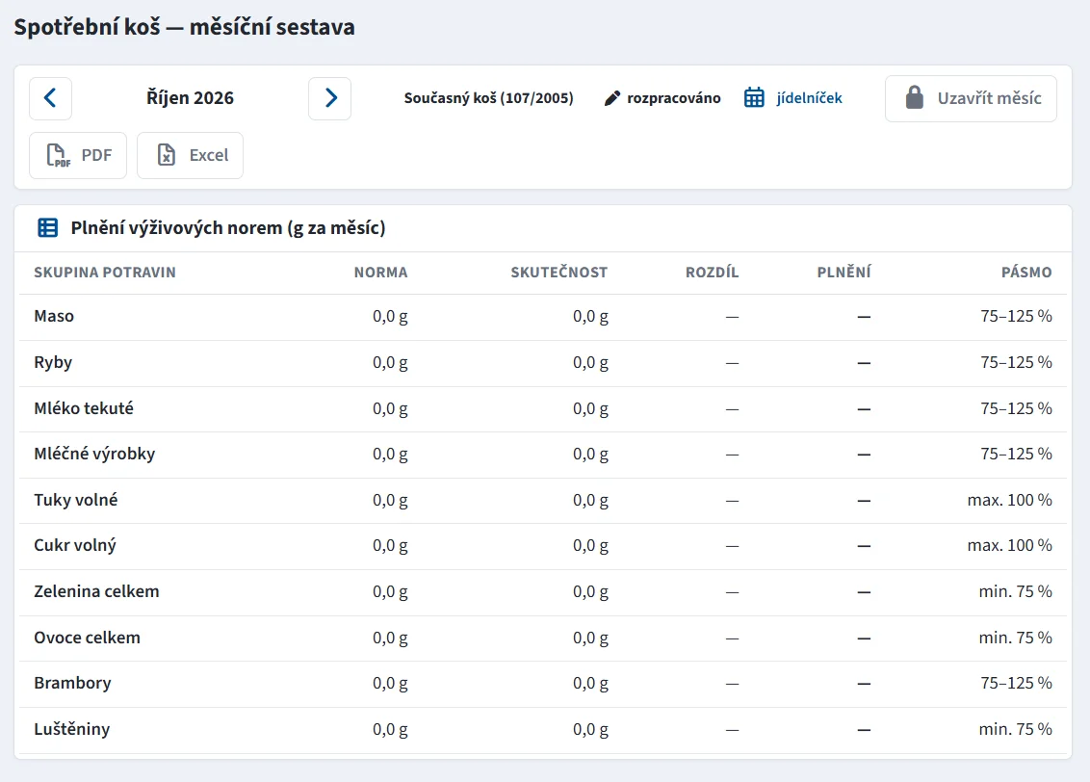Click the Excel spreadsheet file icon
This screenshot has height=782, width=1090.
click(167, 155)
